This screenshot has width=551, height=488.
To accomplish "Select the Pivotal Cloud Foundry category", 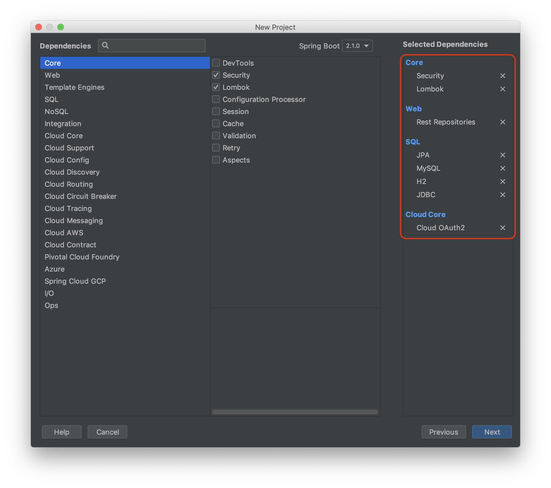I will coord(125,257).
